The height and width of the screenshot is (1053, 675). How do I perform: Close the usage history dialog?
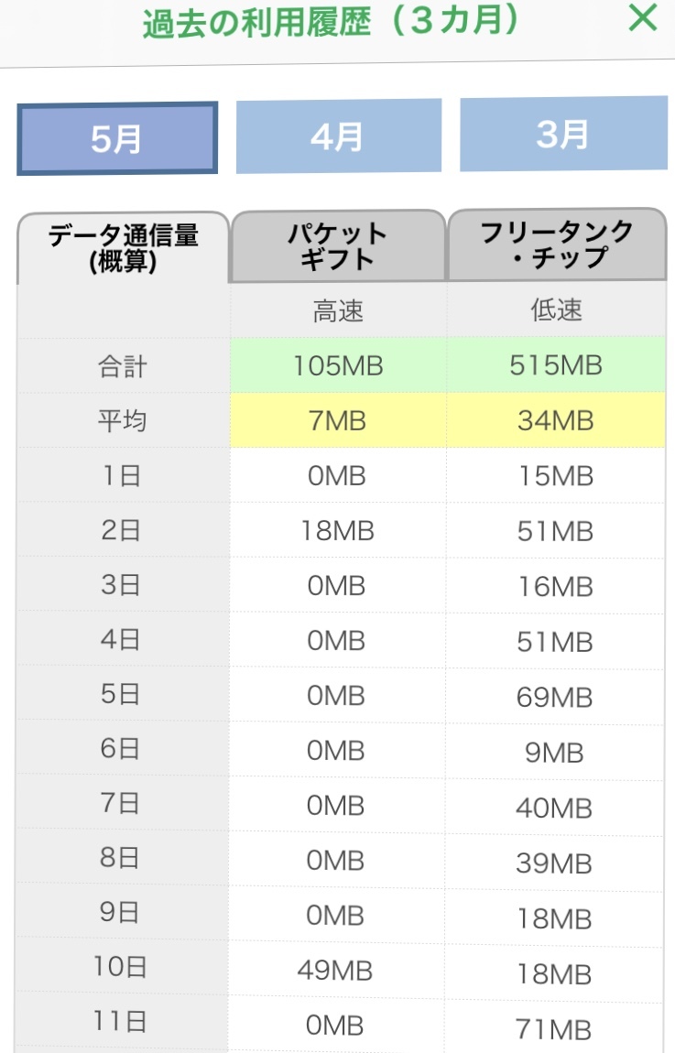pos(643,18)
